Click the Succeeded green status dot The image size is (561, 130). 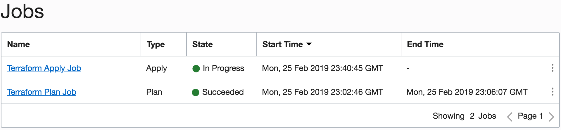point(195,92)
